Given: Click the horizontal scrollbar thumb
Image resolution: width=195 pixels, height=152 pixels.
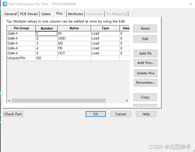Looking at the screenshot, I should point(59,100).
